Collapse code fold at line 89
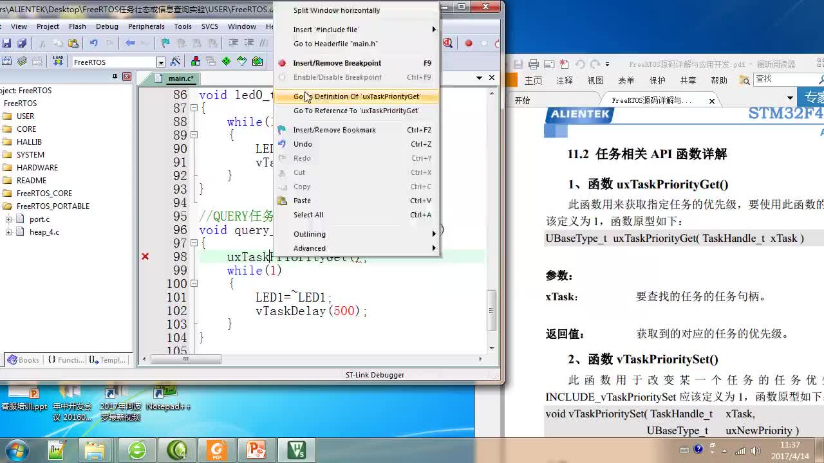 [x=194, y=136]
